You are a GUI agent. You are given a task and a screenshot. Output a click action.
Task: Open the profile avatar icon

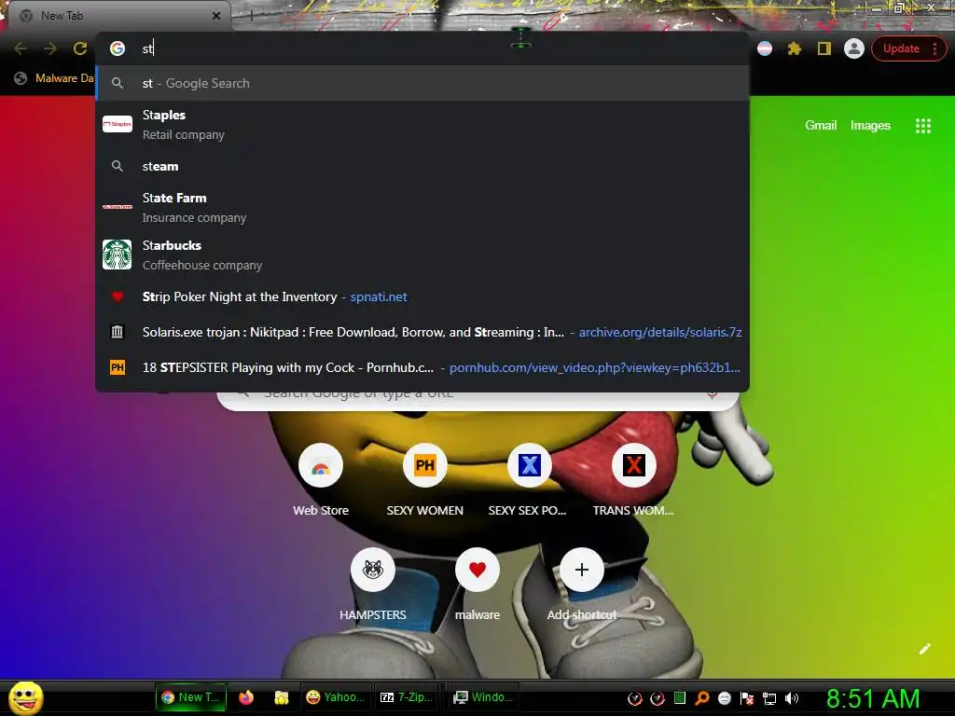854,48
